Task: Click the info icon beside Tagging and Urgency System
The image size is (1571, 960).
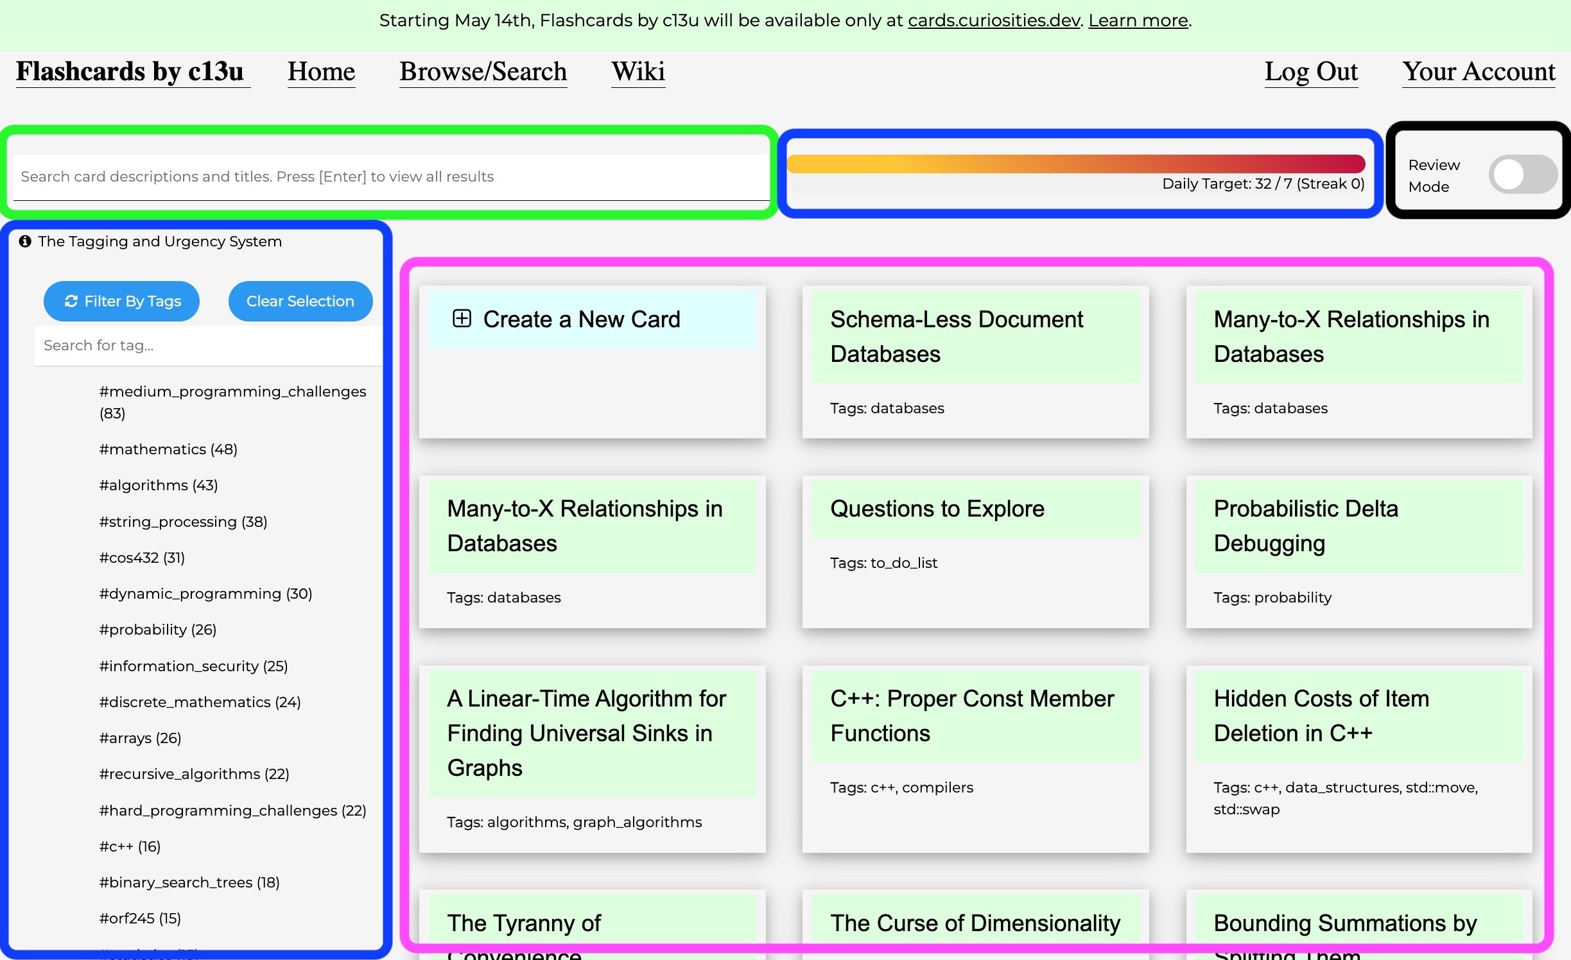Action: click(25, 241)
